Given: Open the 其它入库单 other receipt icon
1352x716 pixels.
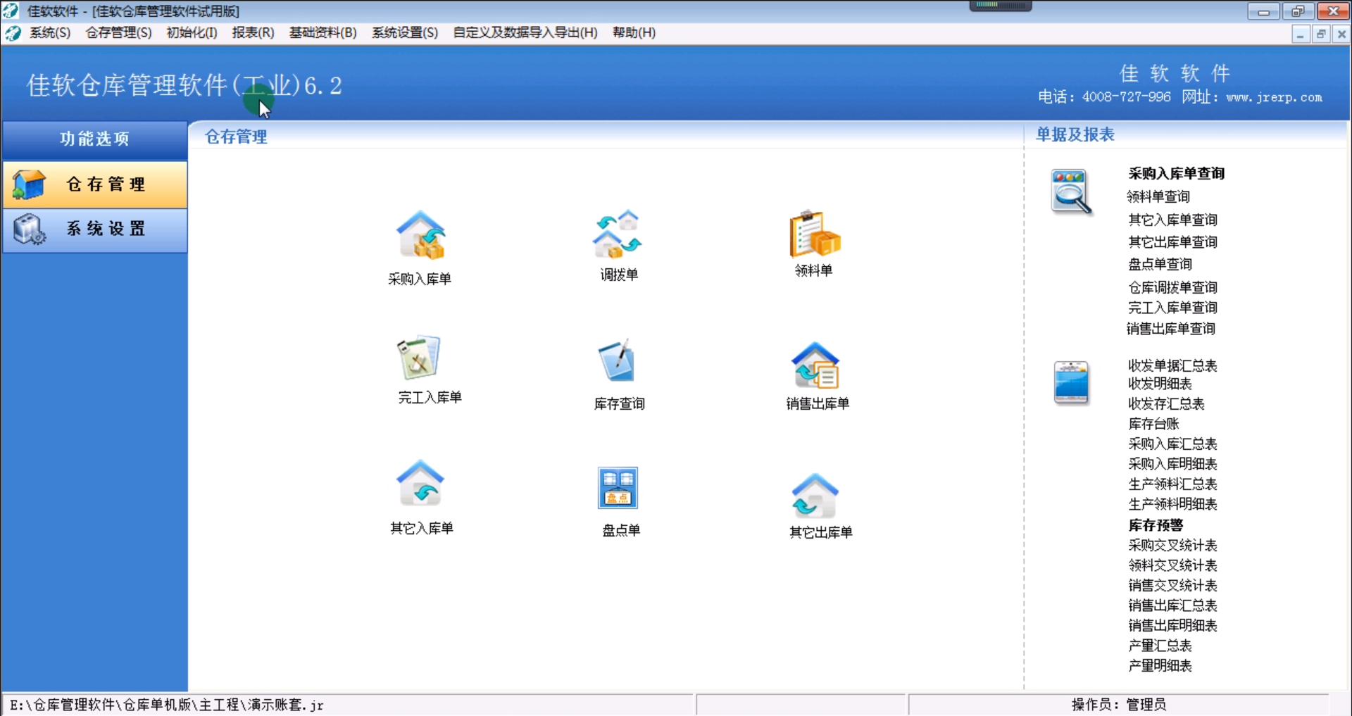Looking at the screenshot, I should (420, 484).
